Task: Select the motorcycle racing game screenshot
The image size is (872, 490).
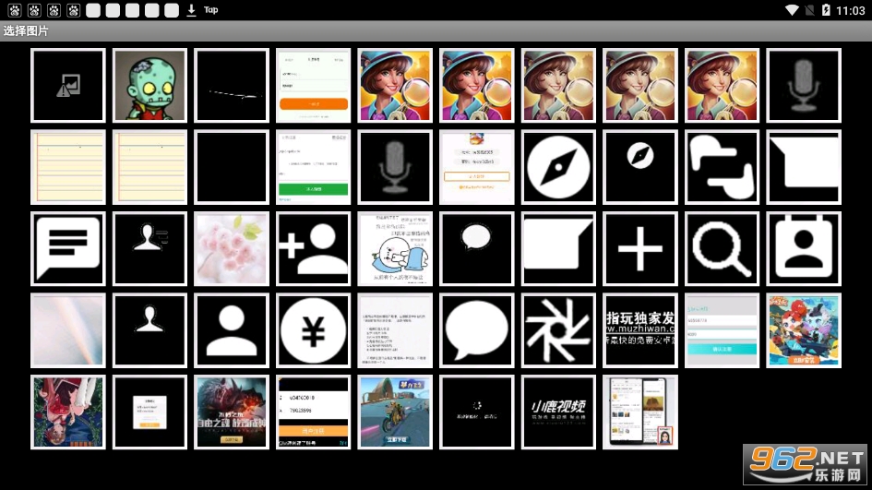Action: tap(395, 412)
